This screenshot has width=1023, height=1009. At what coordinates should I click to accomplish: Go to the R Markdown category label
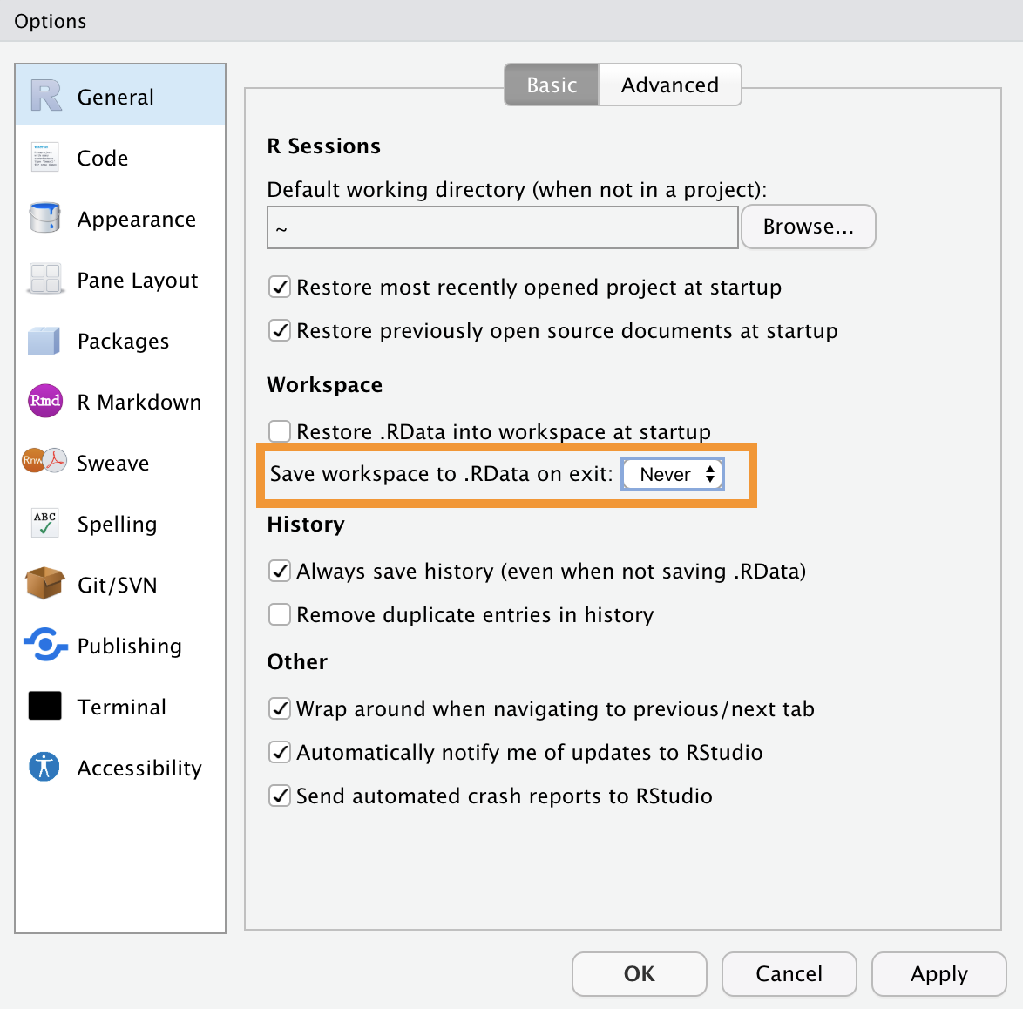pyautogui.click(x=139, y=402)
